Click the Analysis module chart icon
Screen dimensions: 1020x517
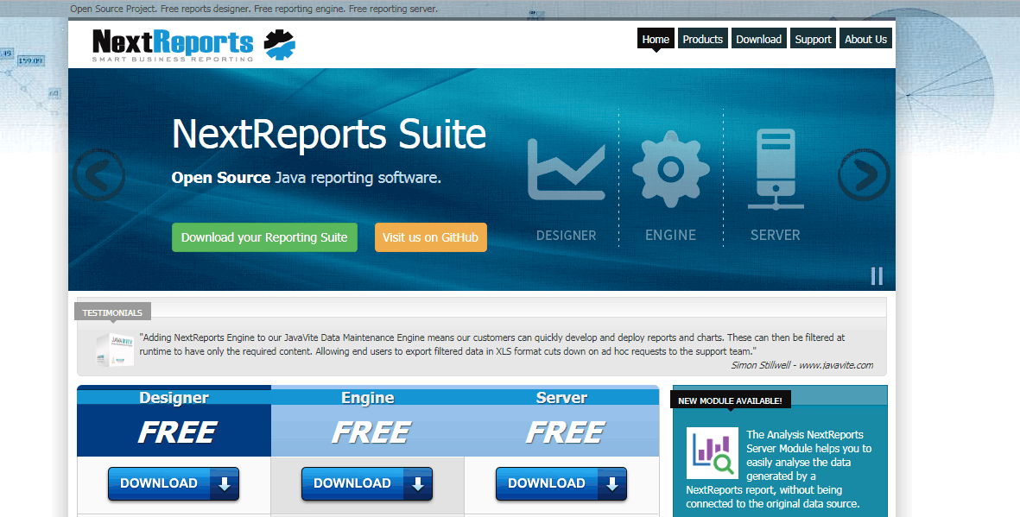coord(713,452)
